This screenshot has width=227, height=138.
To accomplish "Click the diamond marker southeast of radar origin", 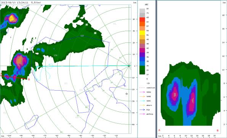I will pyautogui.click(x=127, y=94).
